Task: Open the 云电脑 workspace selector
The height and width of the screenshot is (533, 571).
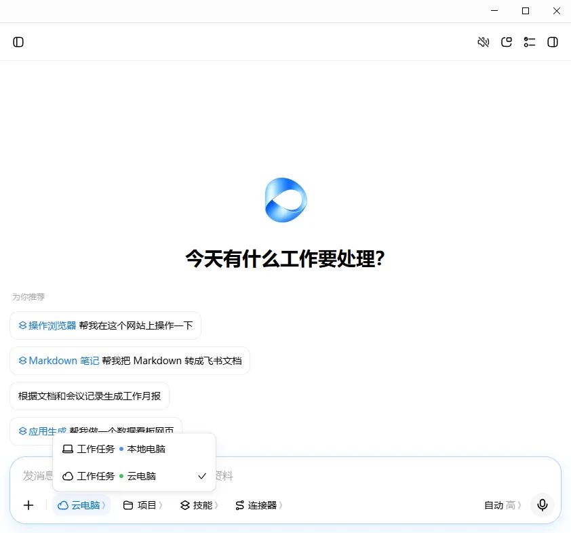Action: click(x=81, y=505)
